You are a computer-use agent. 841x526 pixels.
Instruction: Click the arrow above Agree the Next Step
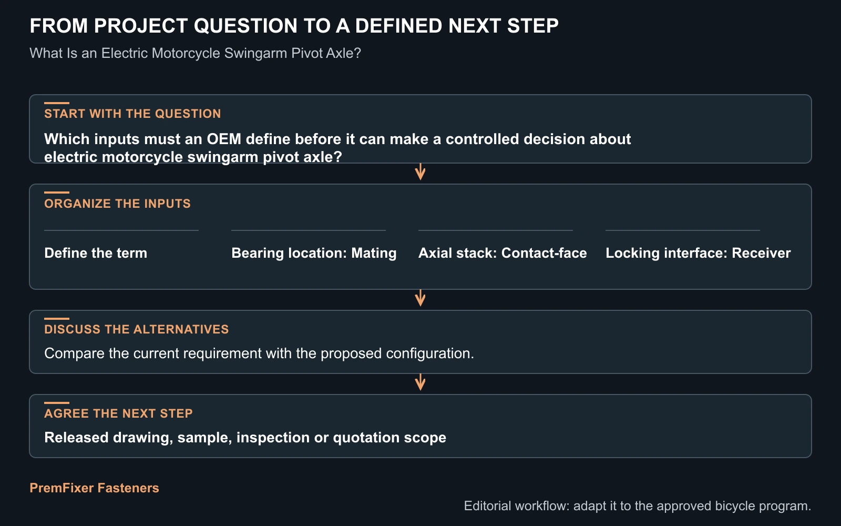pos(420,382)
